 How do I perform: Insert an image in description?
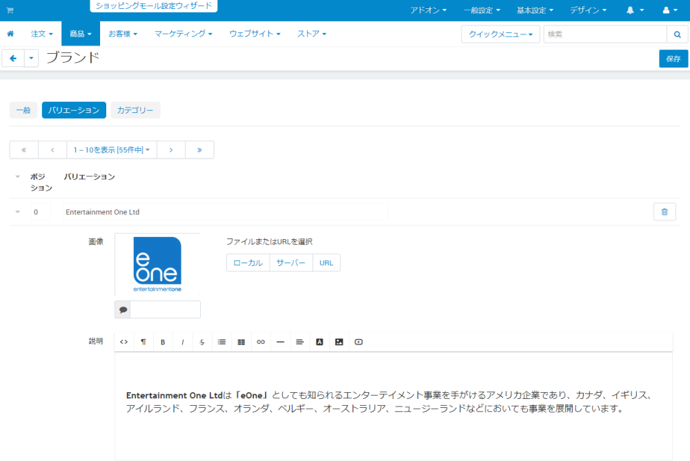tap(339, 342)
